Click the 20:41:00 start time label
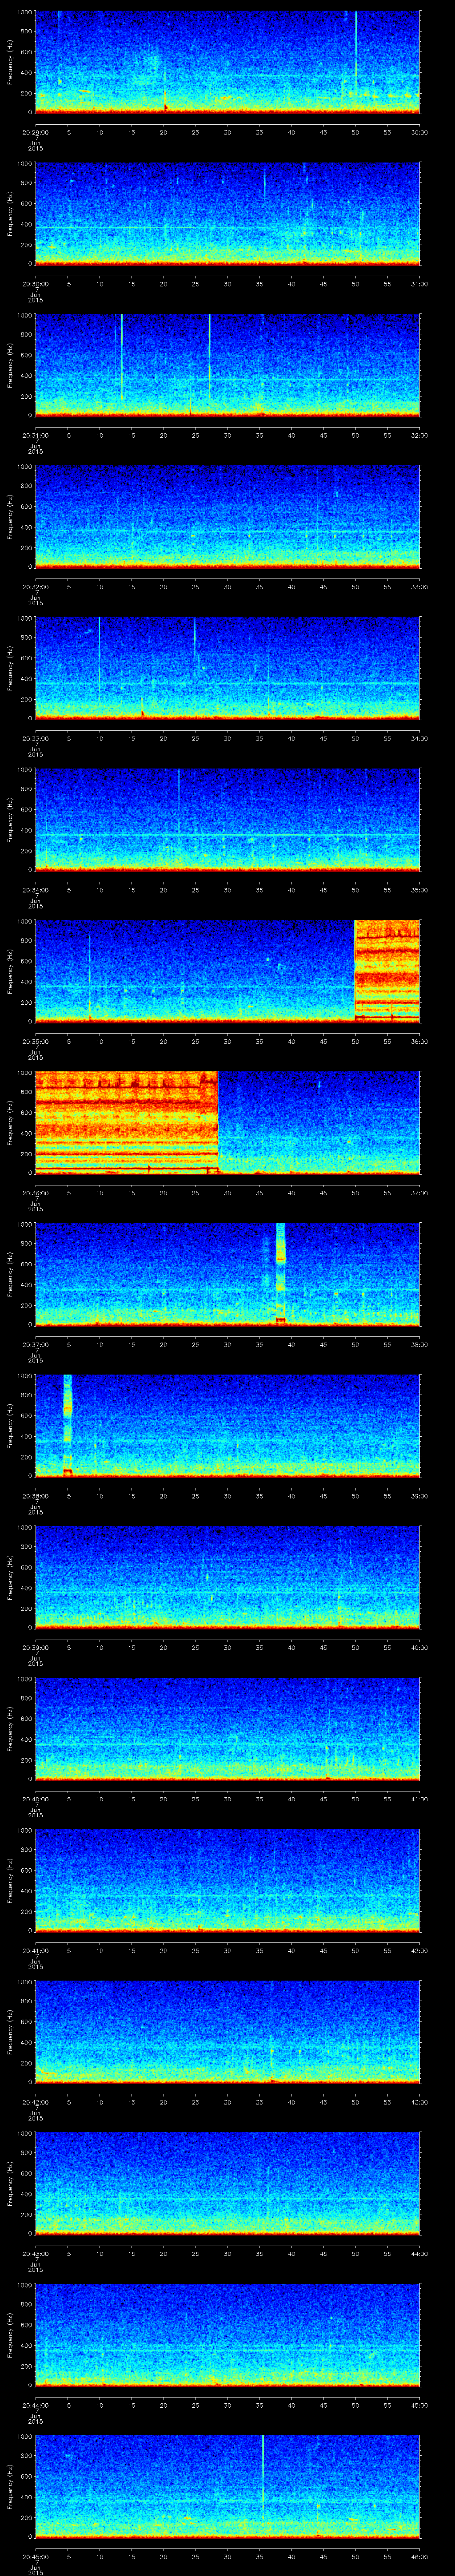The width and height of the screenshot is (455, 2576). (x=35, y=1950)
